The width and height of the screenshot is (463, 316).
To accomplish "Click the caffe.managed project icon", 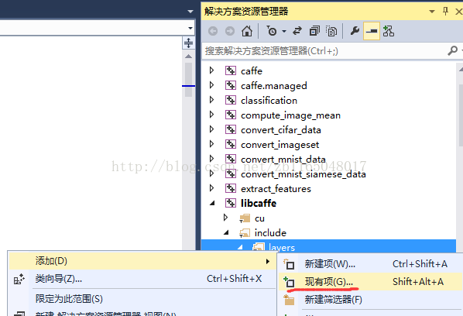I will click(231, 85).
